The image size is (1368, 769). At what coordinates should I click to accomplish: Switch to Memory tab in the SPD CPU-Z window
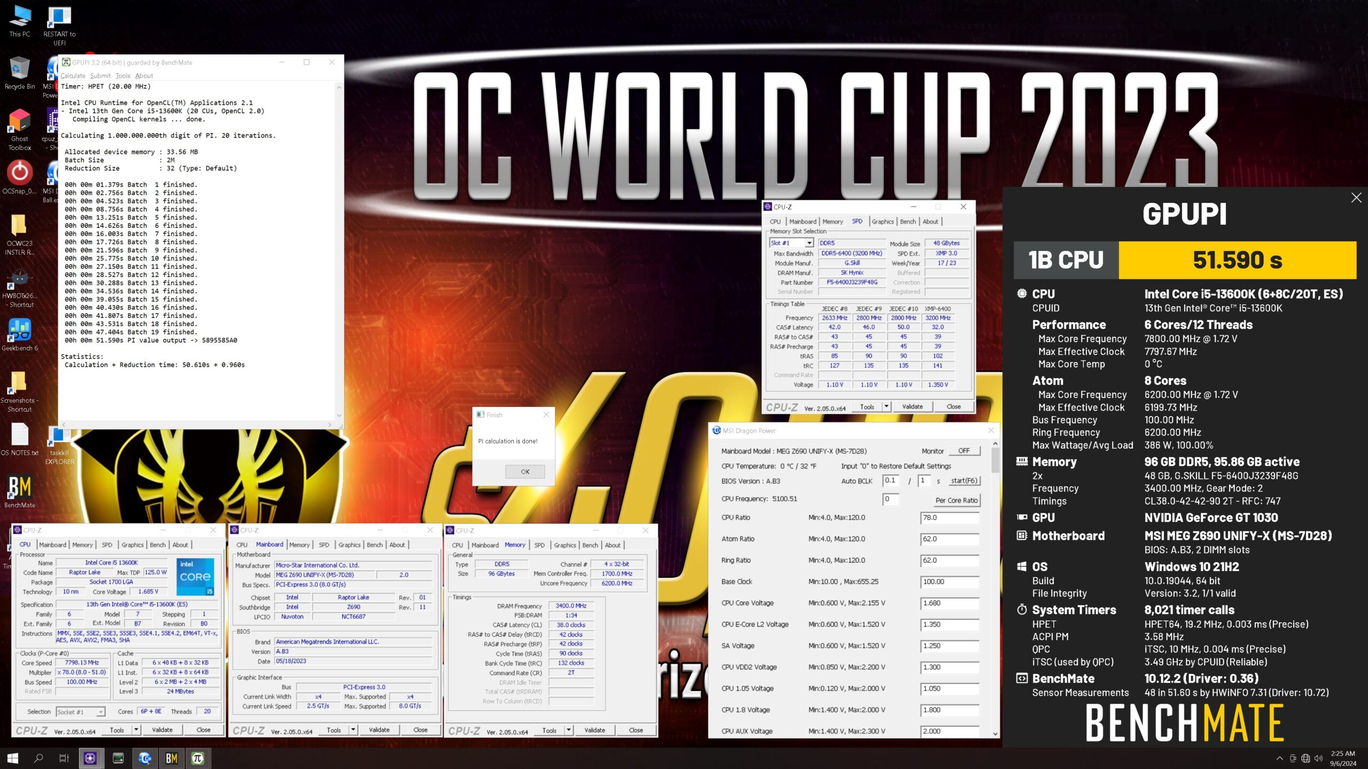click(x=833, y=222)
